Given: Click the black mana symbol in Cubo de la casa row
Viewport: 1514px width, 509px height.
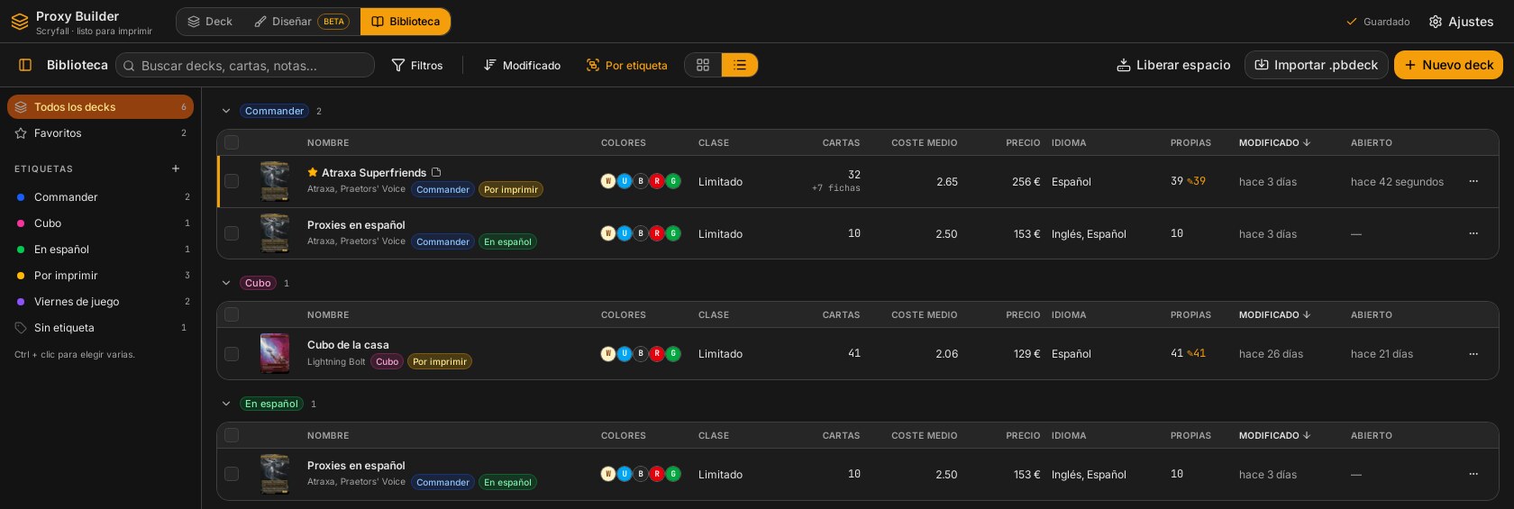Looking at the screenshot, I should [x=641, y=354].
